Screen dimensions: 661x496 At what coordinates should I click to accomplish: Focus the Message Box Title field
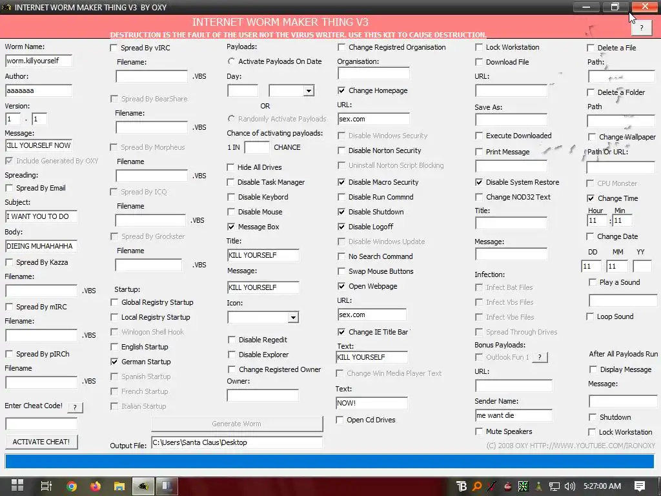pyautogui.click(x=263, y=255)
